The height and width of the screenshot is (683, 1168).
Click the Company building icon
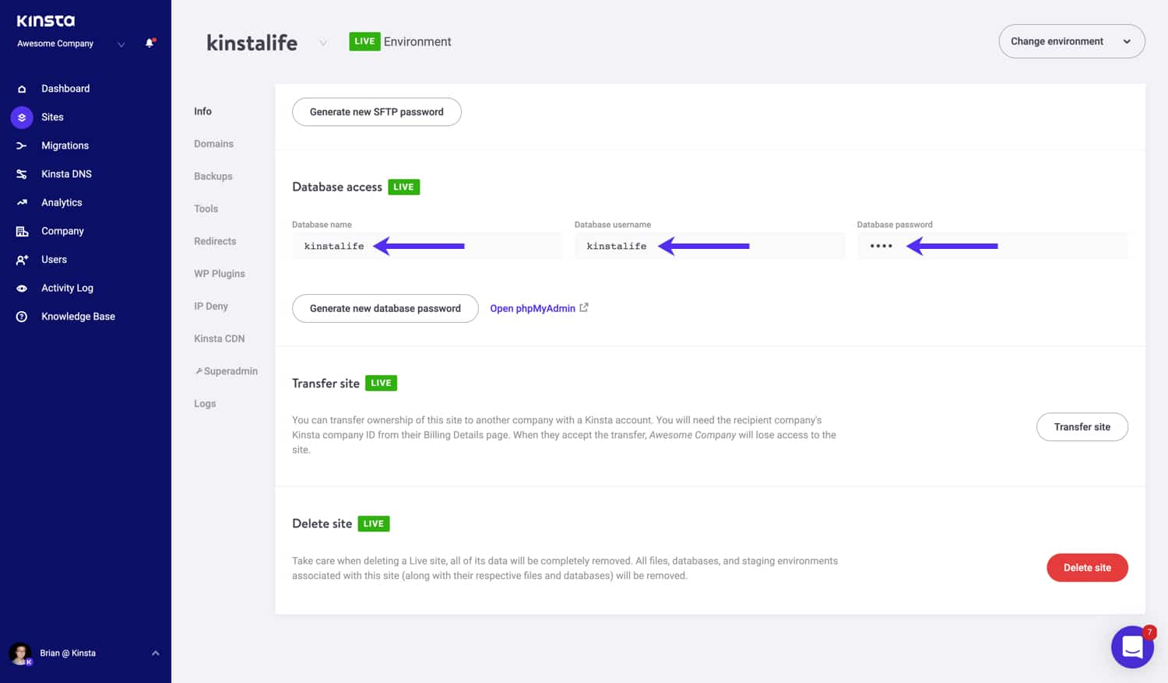(22, 231)
